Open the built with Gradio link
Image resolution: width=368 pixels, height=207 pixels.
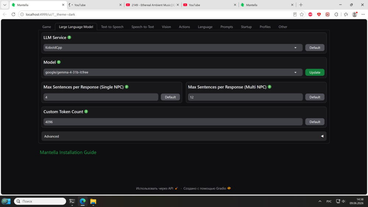click(207, 188)
